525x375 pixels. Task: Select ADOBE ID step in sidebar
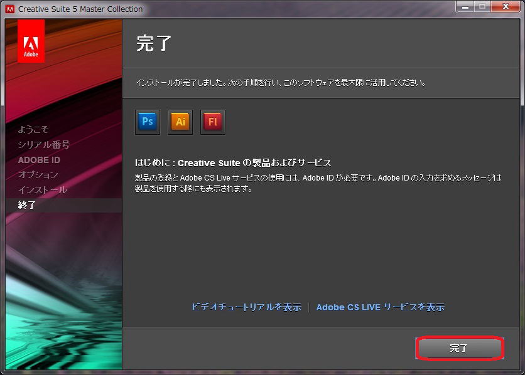coord(39,160)
